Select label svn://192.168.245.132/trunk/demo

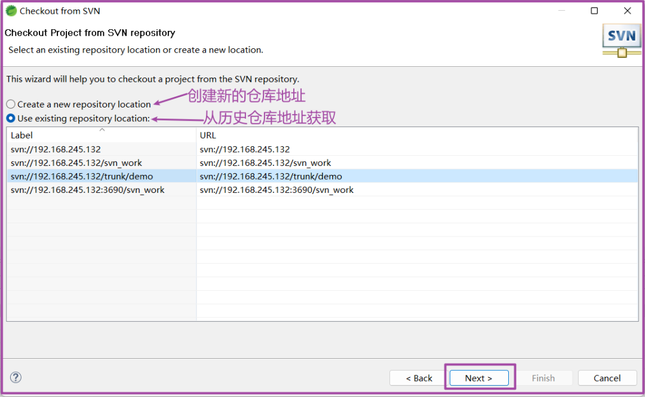click(x=82, y=176)
